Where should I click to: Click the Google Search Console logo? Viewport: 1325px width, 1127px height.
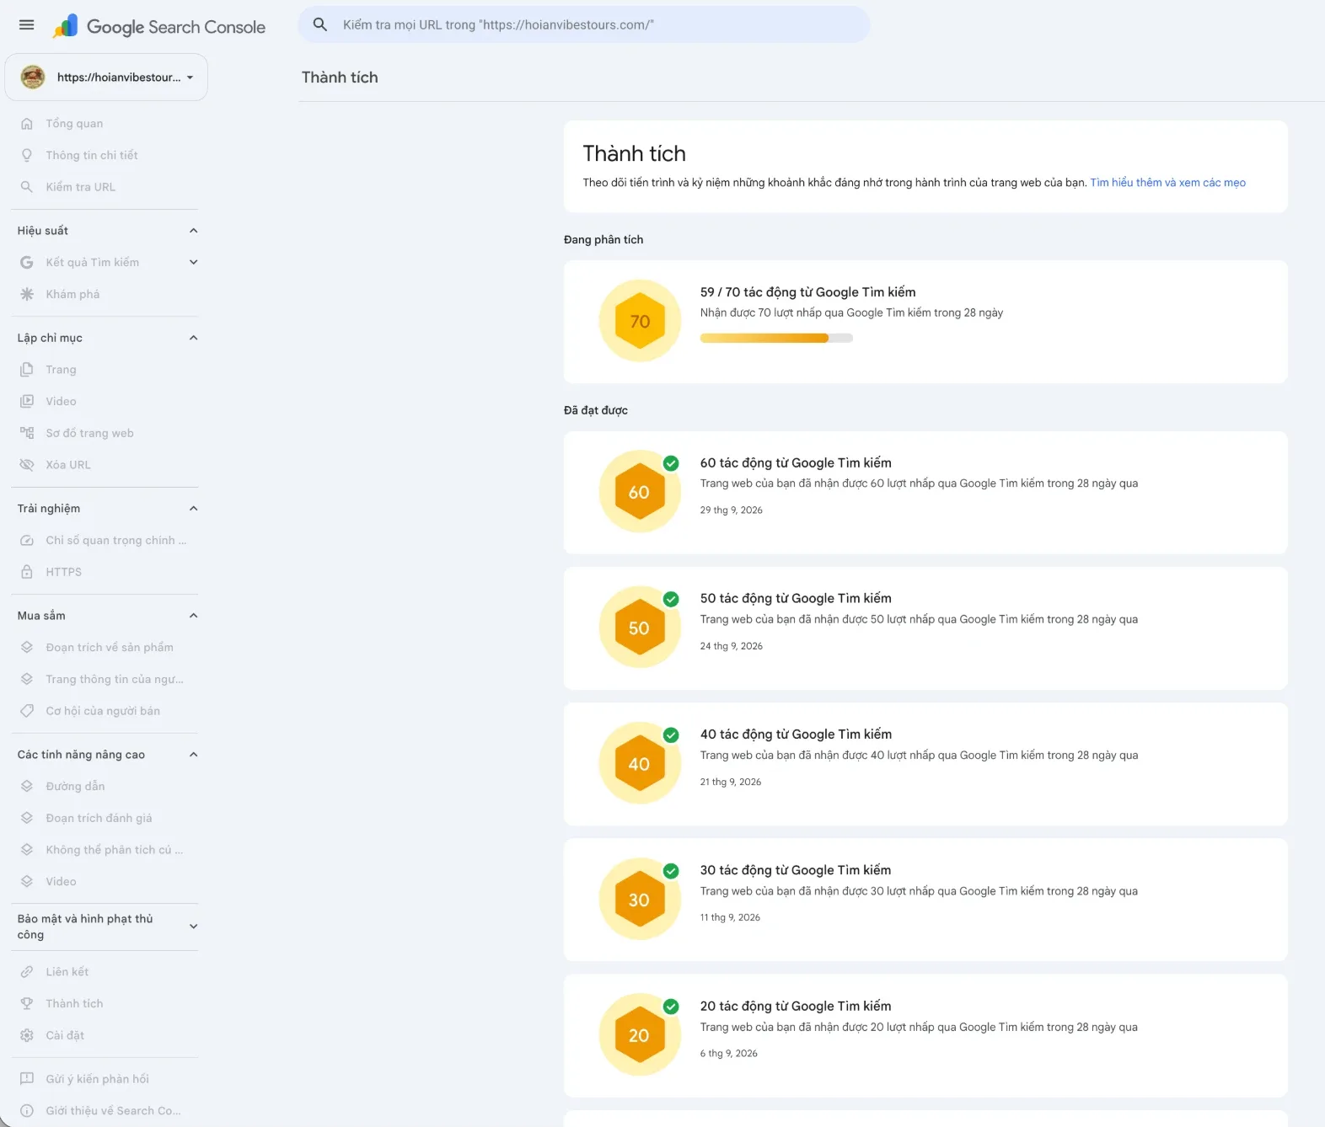pos(158,27)
